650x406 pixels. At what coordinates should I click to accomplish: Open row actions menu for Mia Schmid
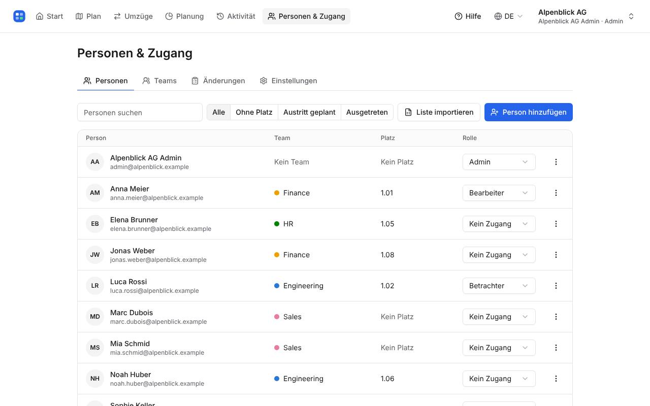click(556, 348)
